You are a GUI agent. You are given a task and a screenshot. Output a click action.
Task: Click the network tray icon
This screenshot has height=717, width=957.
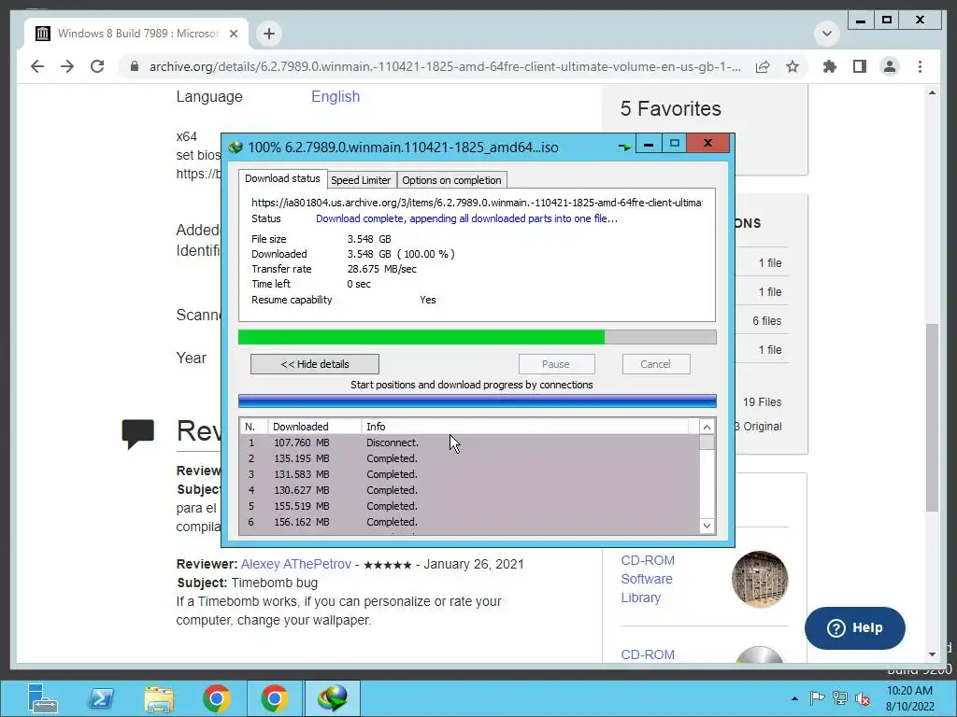(840, 698)
